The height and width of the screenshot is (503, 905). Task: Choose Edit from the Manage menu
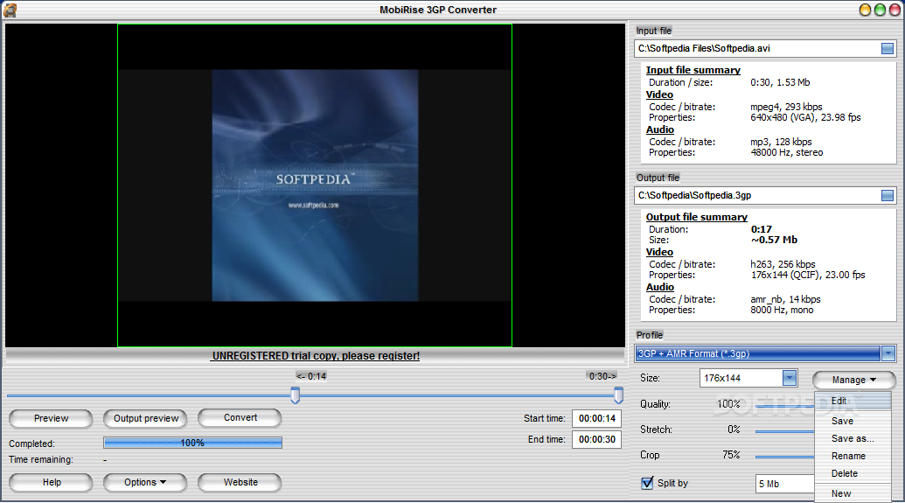pos(853,401)
